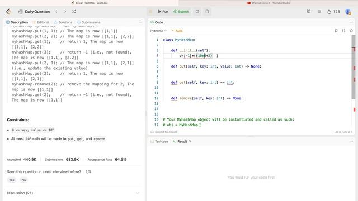358x201 pixels.
Task: Open result panel more options menu
Action: (351, 141)
